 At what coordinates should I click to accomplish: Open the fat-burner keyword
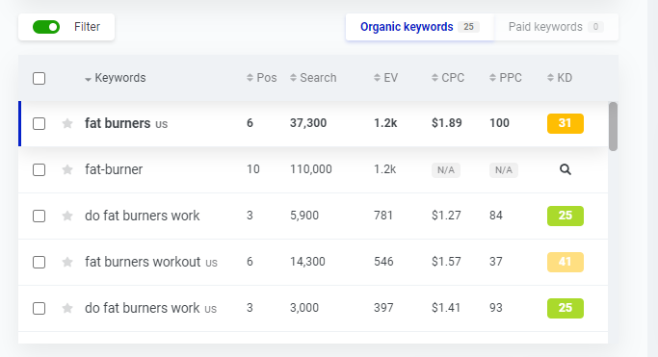coord(114,169)
